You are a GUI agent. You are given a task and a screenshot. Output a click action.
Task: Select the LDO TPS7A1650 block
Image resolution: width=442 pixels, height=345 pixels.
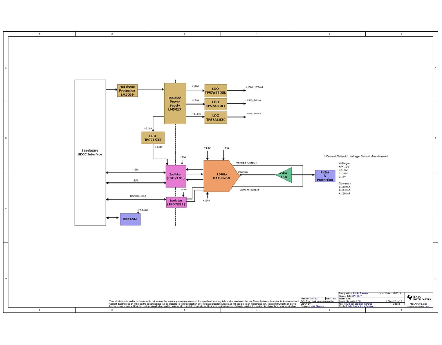[x=216, y=118]
